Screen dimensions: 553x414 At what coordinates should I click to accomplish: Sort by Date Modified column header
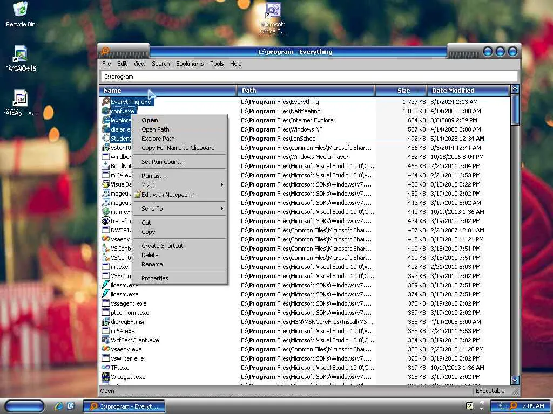point(468,91)
